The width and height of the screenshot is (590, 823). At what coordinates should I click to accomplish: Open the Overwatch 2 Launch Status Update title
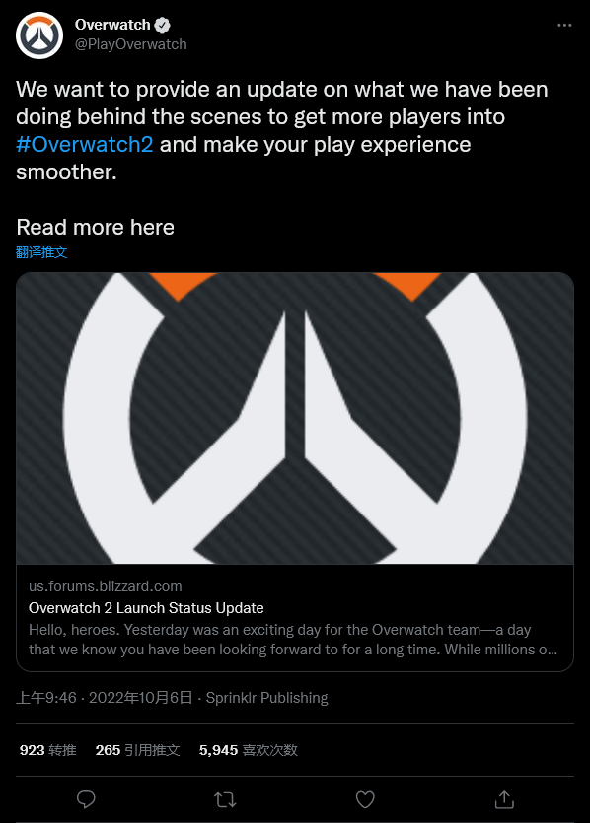pyautogui.click(x=146, y=608)
